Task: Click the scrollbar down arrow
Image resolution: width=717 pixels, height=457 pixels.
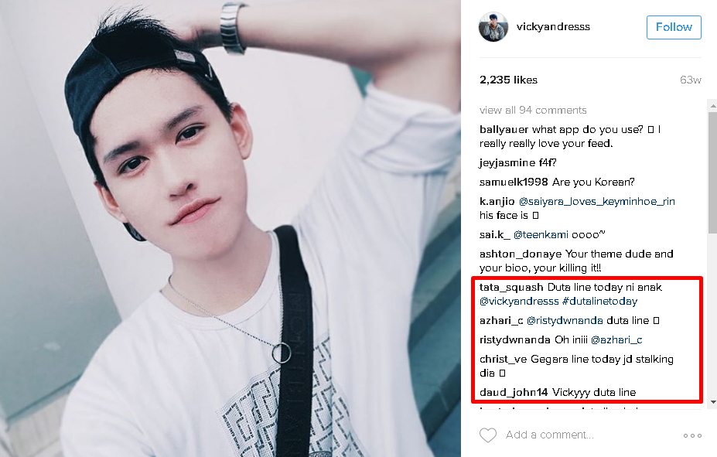Action: click(x=712, y=402)
